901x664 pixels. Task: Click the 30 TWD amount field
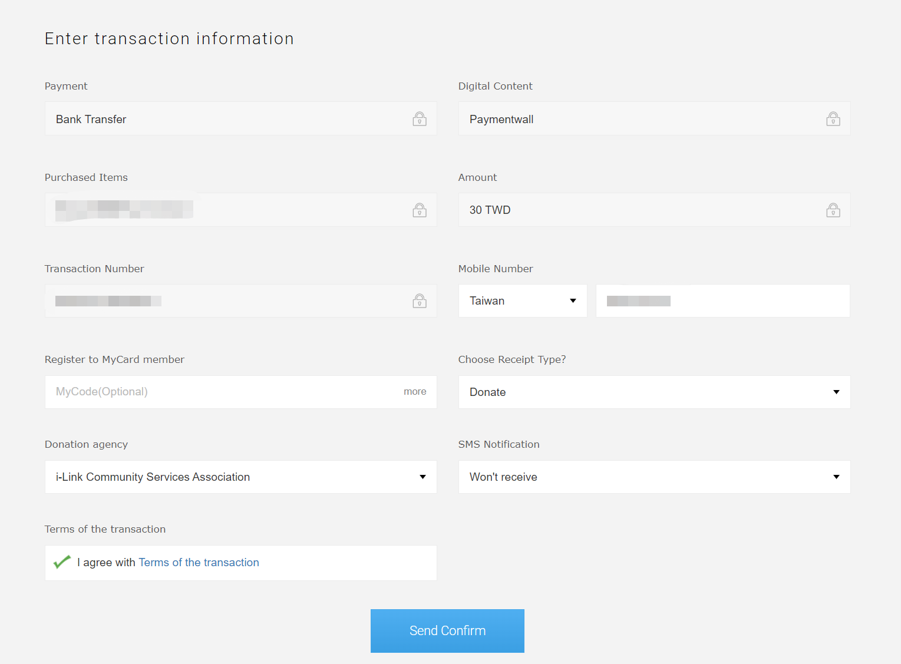[x=636, y=210]
